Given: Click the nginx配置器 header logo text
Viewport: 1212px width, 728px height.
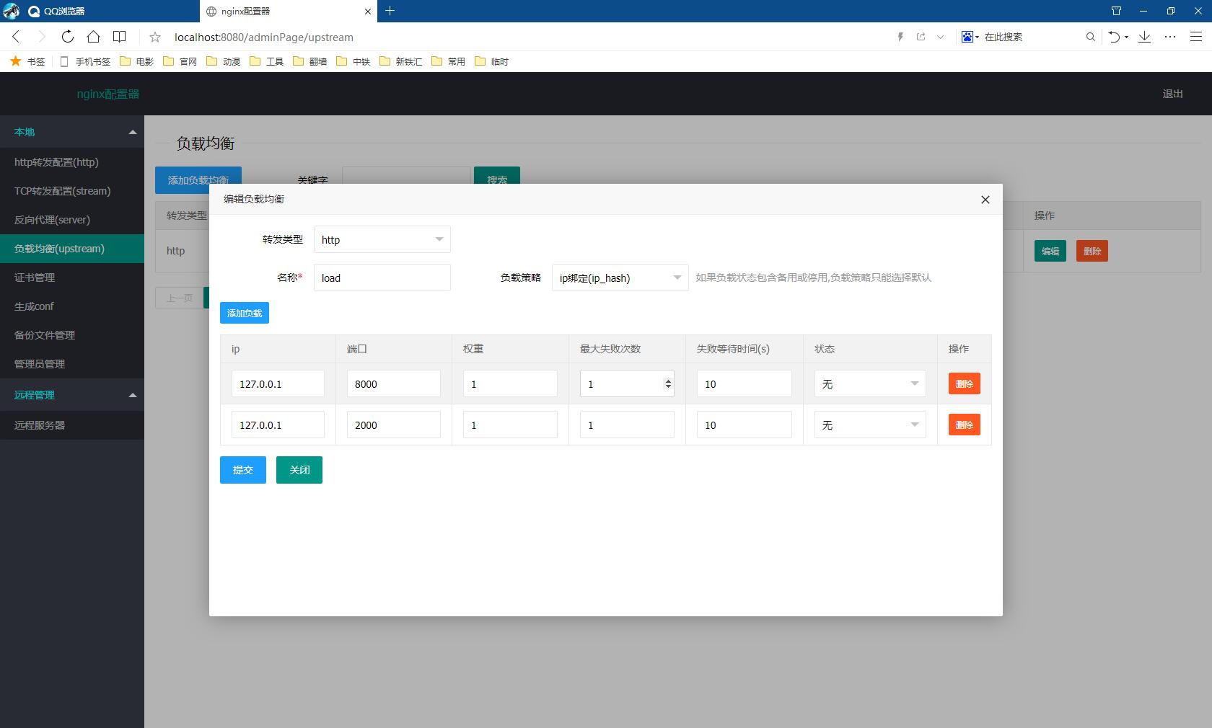Looking at the screenshot, I should (x=108, y=94).
